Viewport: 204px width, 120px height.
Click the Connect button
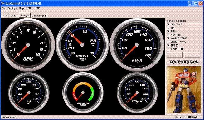tap(175, 55)
